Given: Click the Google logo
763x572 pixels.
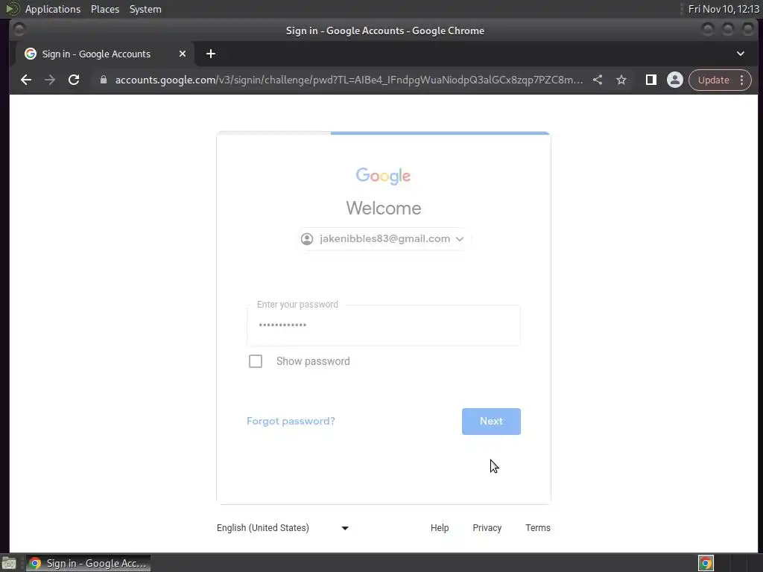Looking at the screenshot, I should point(383,176).
